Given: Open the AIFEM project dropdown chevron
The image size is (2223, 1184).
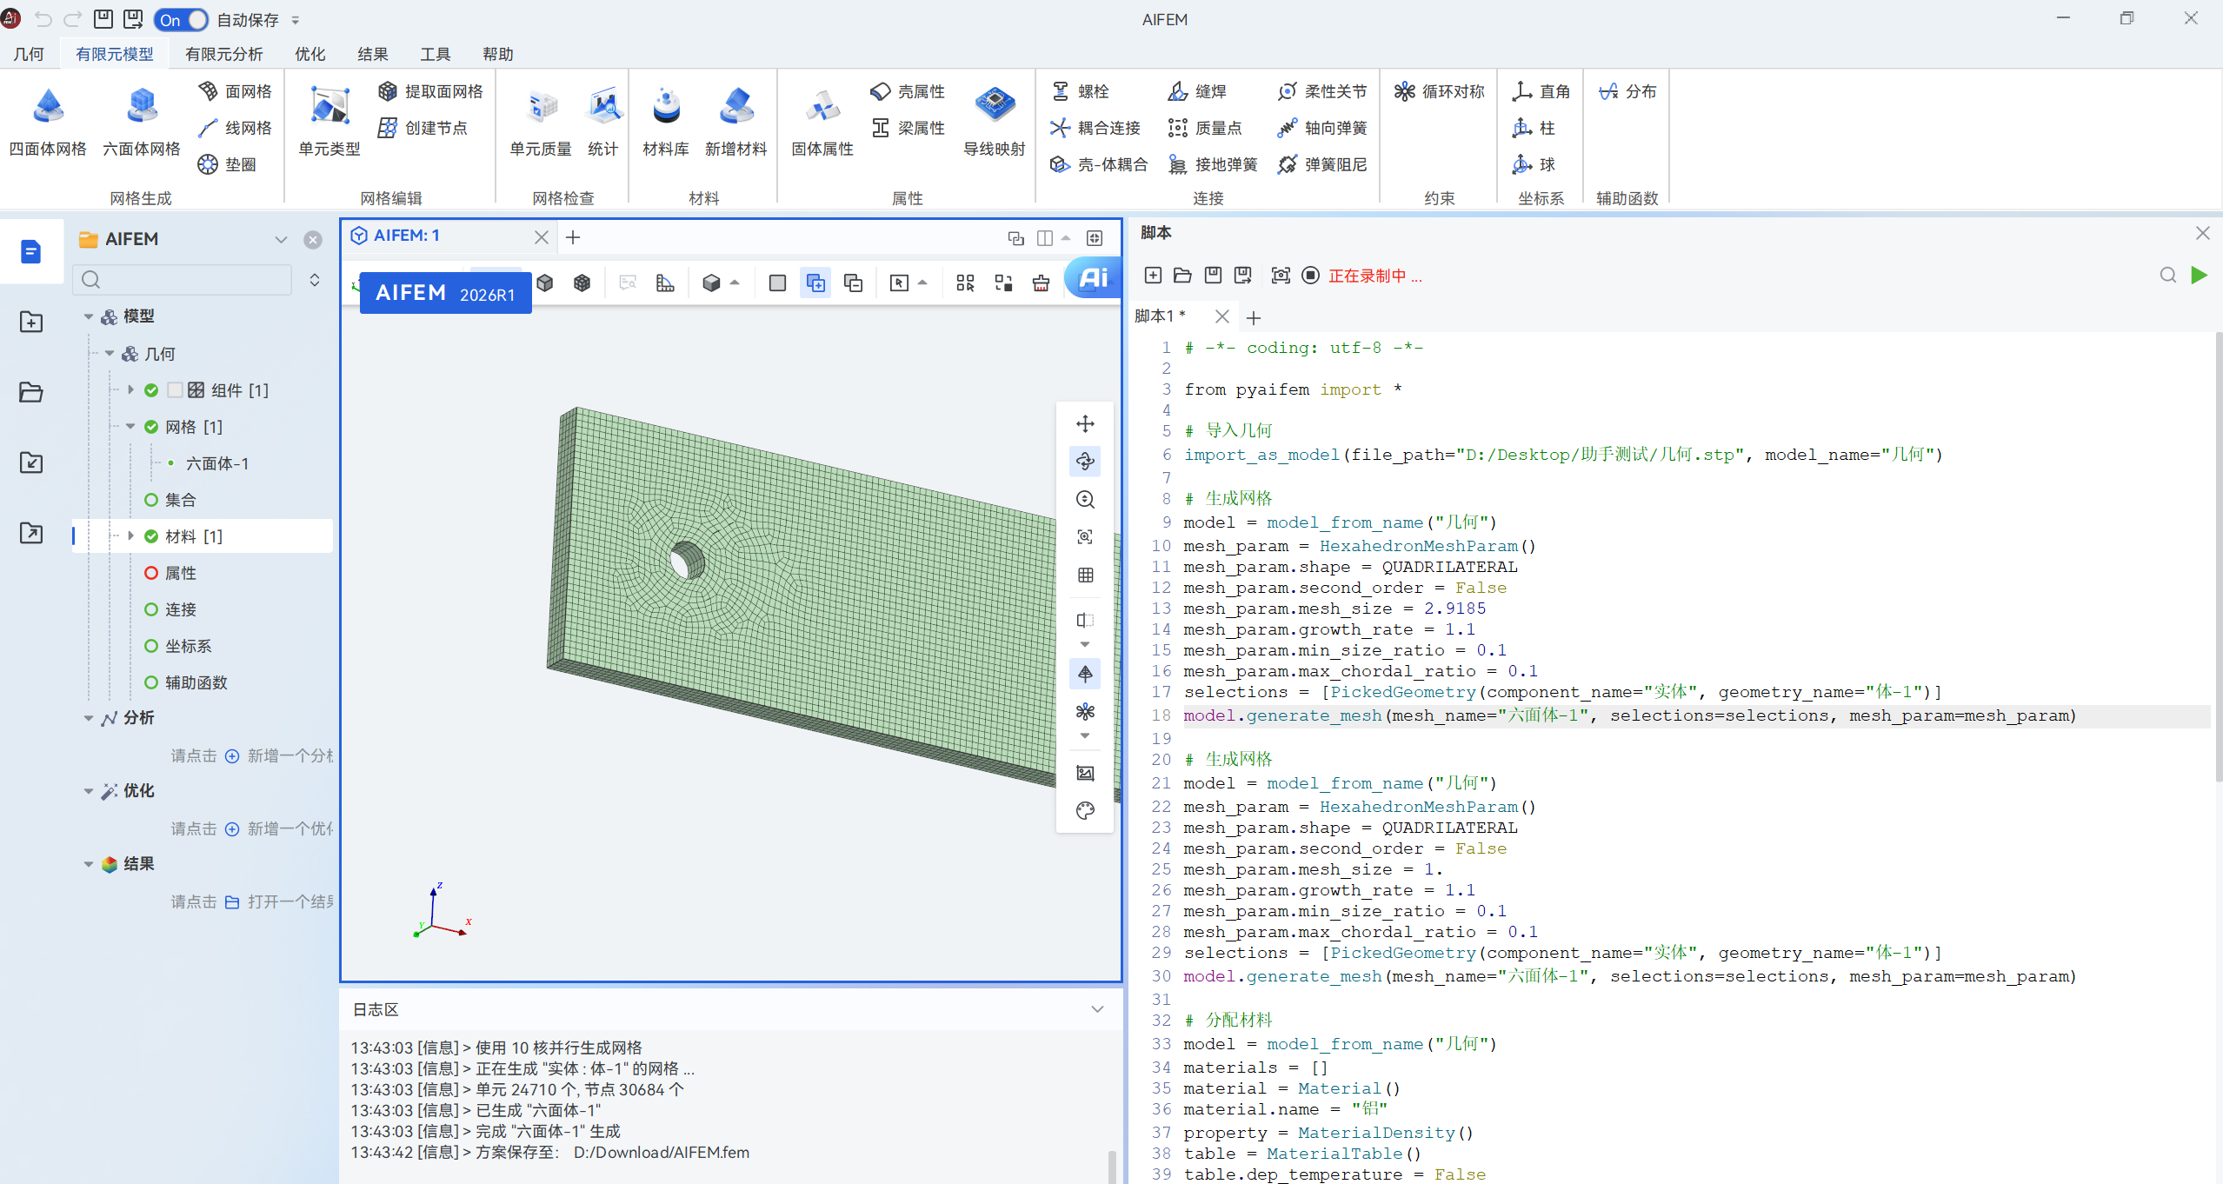Looking at the screenshot, I should click(281, 240).
